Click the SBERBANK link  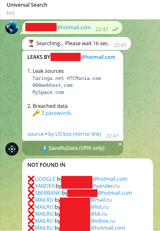tap(48, 193)
